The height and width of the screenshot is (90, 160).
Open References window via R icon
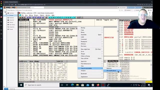pos(70,17)
